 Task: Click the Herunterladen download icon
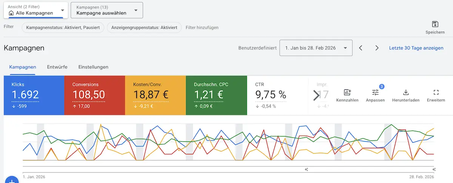click(x=406, y=92)
